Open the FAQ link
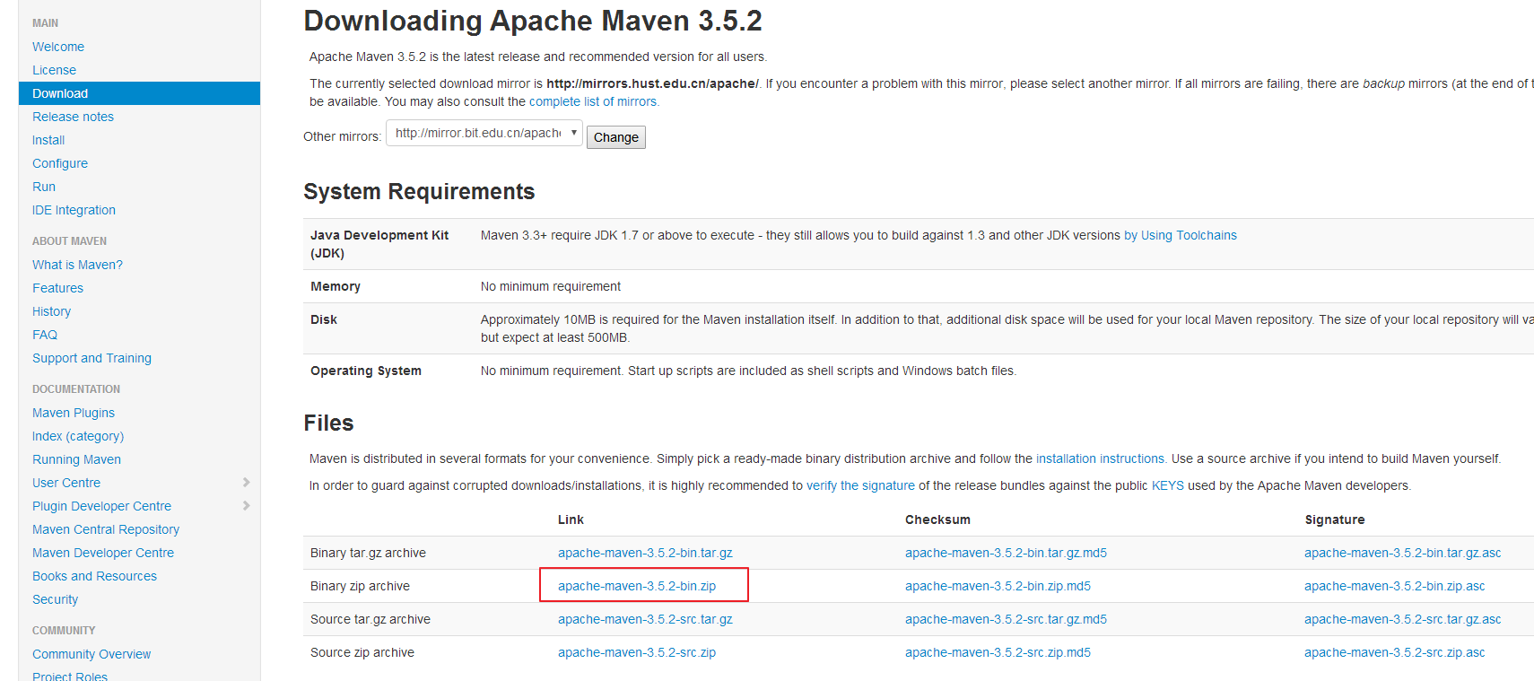The image size is (1534, 681). [x=45, y=335]
